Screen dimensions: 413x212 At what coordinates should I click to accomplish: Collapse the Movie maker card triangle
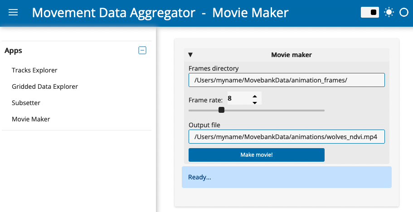(190, 55)
